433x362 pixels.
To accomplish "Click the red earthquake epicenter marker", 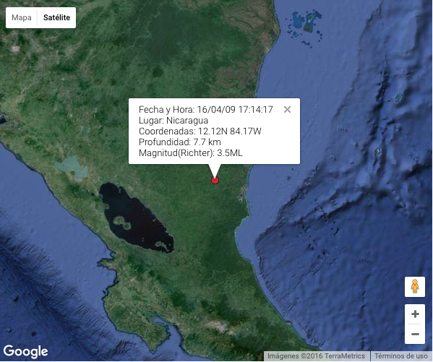I will (x=215, y=181).
